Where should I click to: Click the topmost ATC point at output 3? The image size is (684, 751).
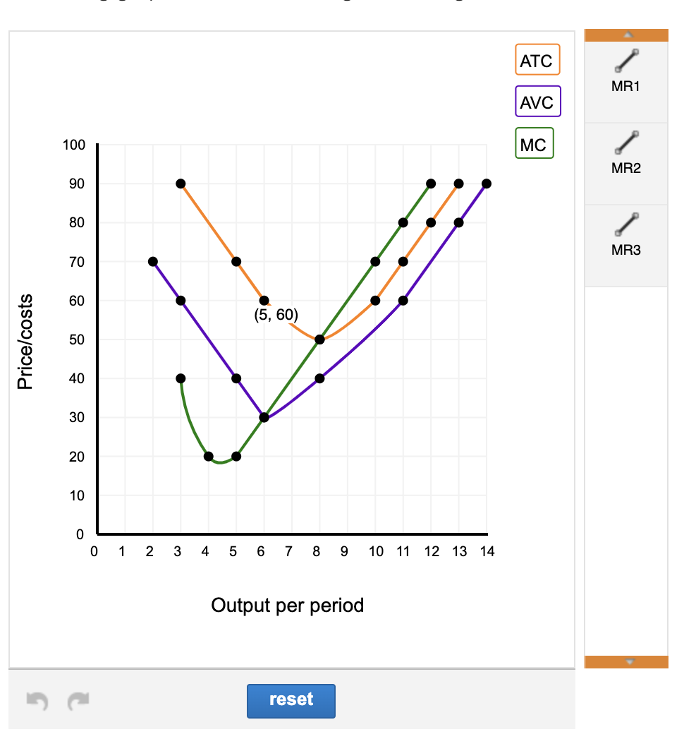coord(181,182)
